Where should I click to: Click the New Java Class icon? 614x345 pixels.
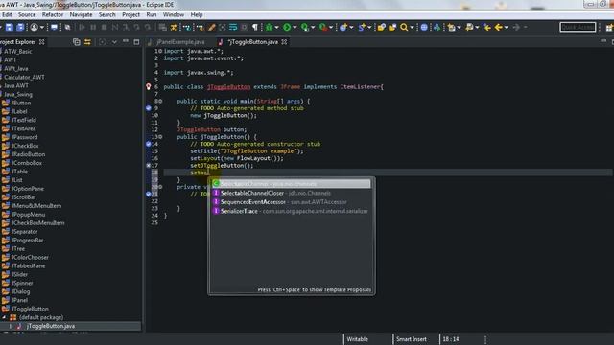click(362, 28)
